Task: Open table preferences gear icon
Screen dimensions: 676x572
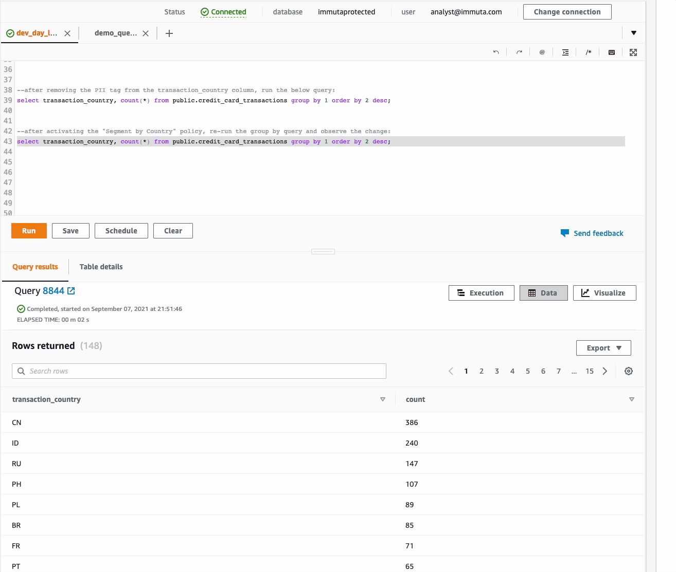Action: click(629, 371)
